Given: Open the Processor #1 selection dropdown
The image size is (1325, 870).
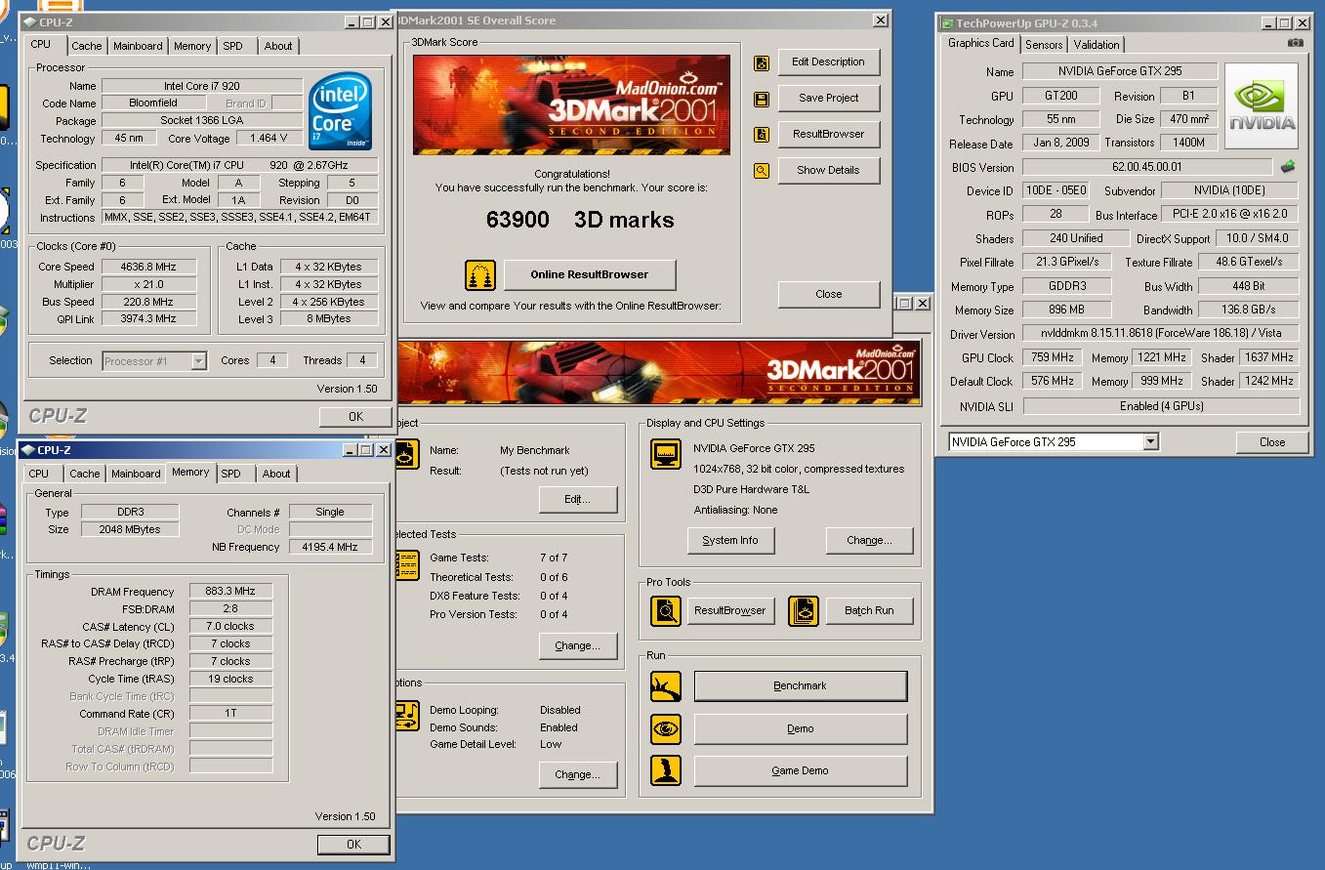Looking at the screenshot, I should coord(199,361).
